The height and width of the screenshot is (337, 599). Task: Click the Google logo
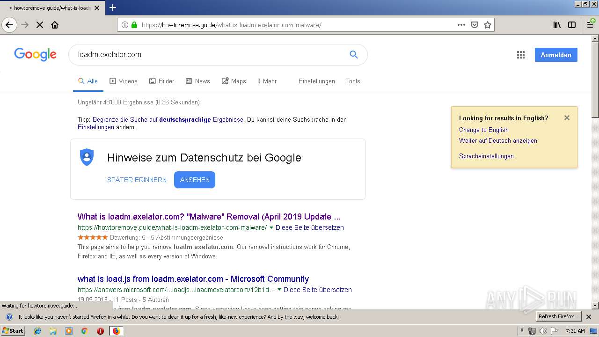[x=35, y=55]
